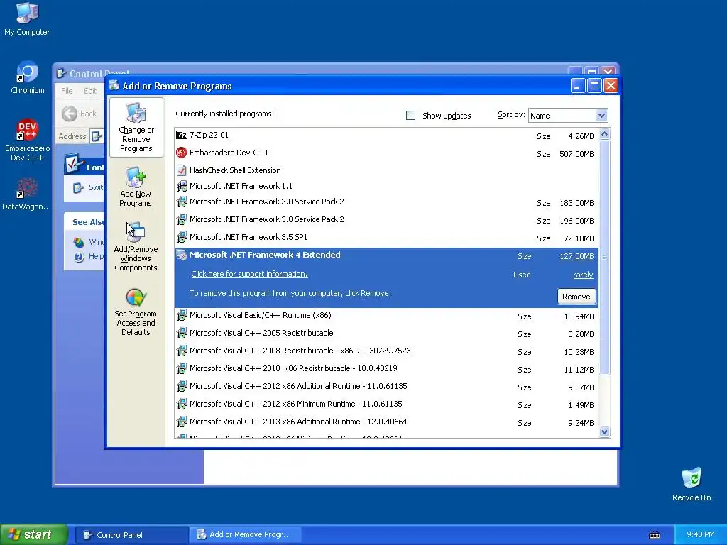Click the .NET Framework 4 Extended icon
This screenshot has height=545, width=727.
tap(182, 255)
